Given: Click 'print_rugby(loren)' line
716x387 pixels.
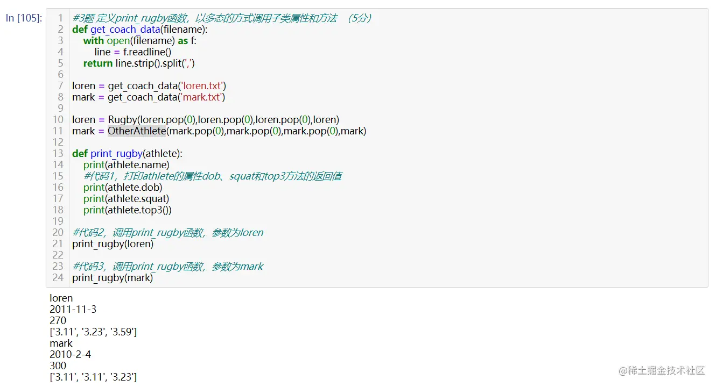Looking at the screenshot, I should click(113, 243).
